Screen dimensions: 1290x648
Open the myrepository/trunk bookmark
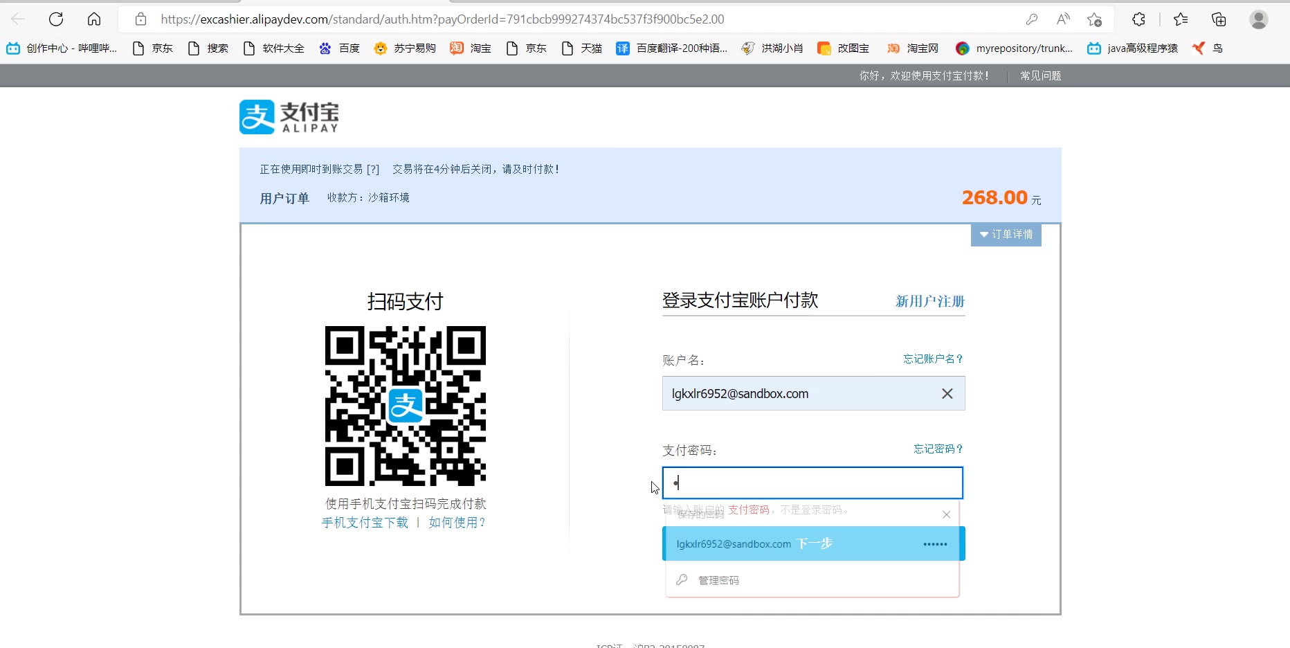1014,48
